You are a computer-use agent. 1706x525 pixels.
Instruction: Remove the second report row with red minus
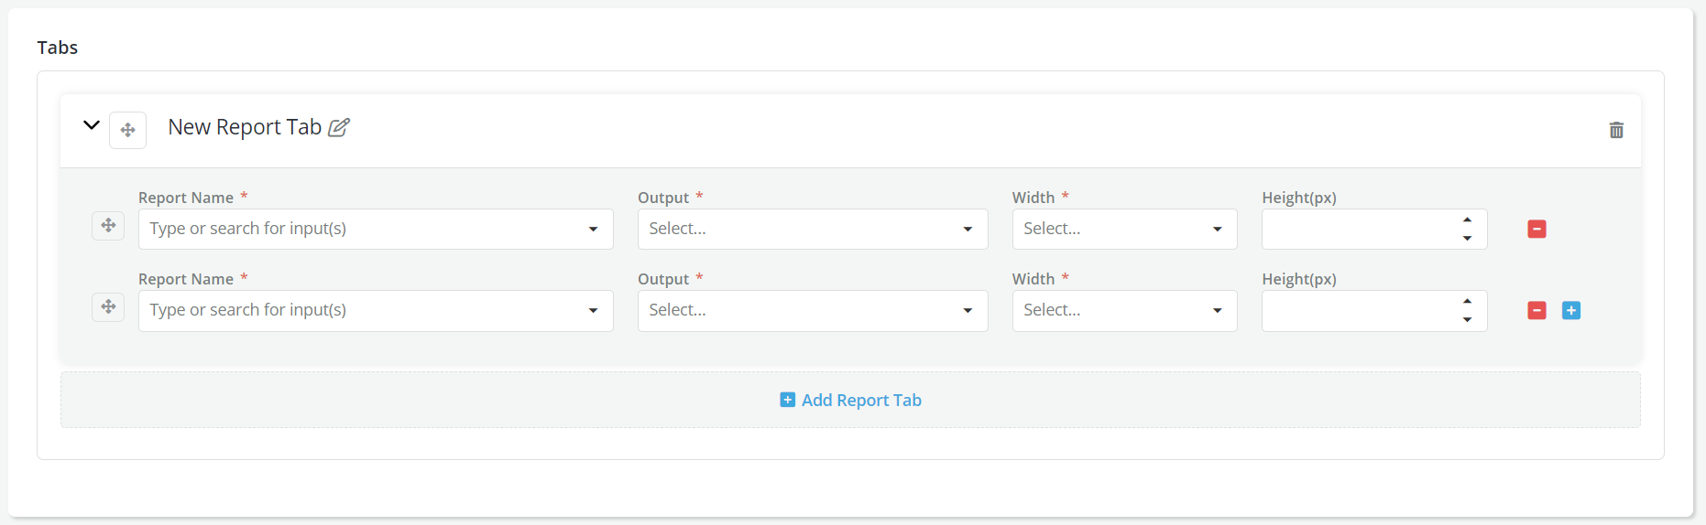pos(1536,310)
